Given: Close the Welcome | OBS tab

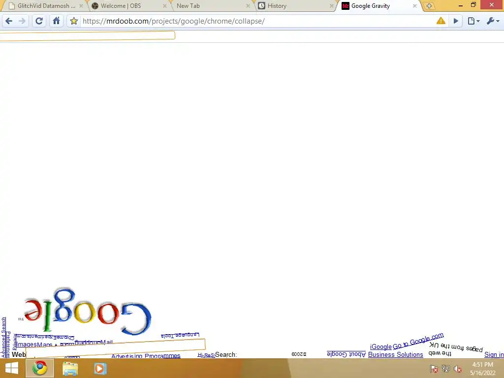Looking at the screenshot, I should pos(165,6).
